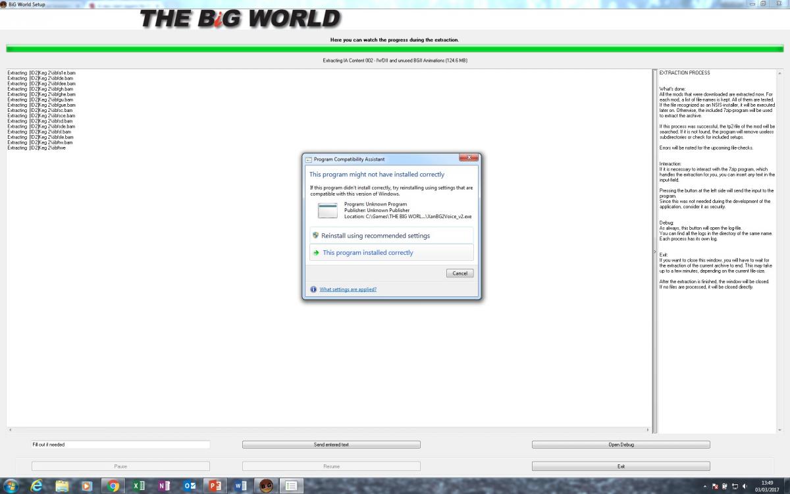This screenshot has width=790, height=494.
Task: Click Program Compatibility Assistant title bar icon
Action: pos(309,159)
